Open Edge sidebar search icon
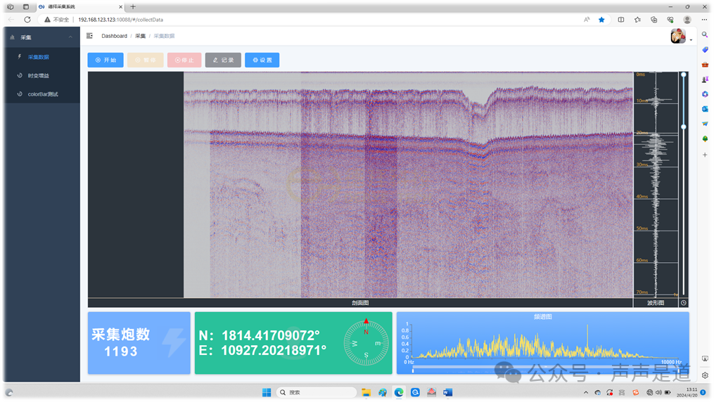The image size is (714, 402). coord(705,34)
